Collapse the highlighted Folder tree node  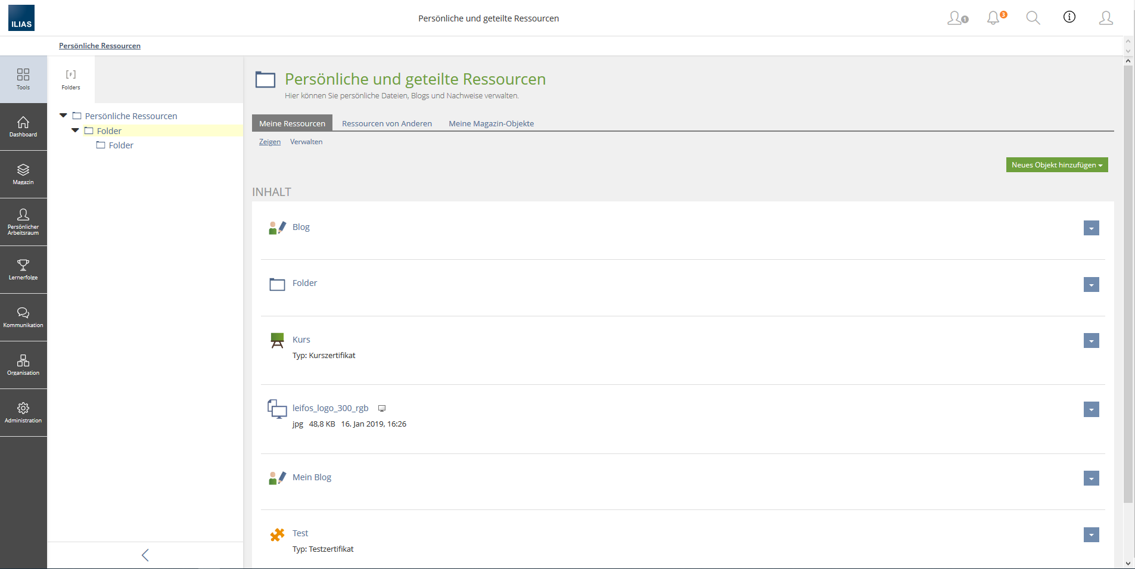pos(75,130)
